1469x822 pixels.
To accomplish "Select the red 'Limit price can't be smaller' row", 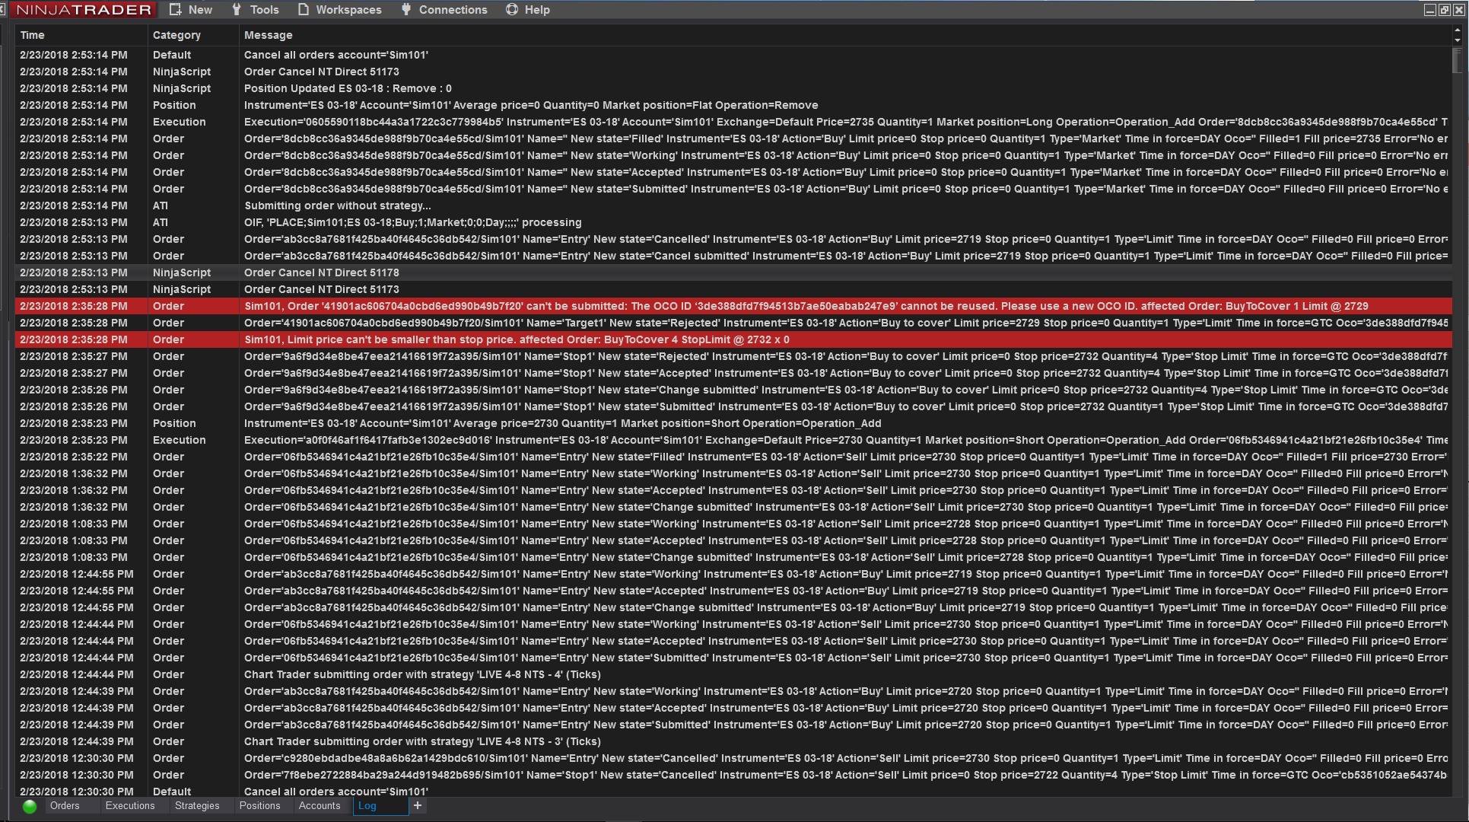I will (x=517, y=339).
